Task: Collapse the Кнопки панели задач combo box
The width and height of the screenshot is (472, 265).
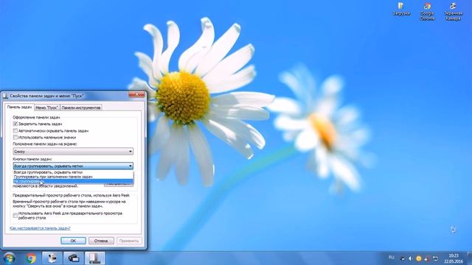Action: 73,166
